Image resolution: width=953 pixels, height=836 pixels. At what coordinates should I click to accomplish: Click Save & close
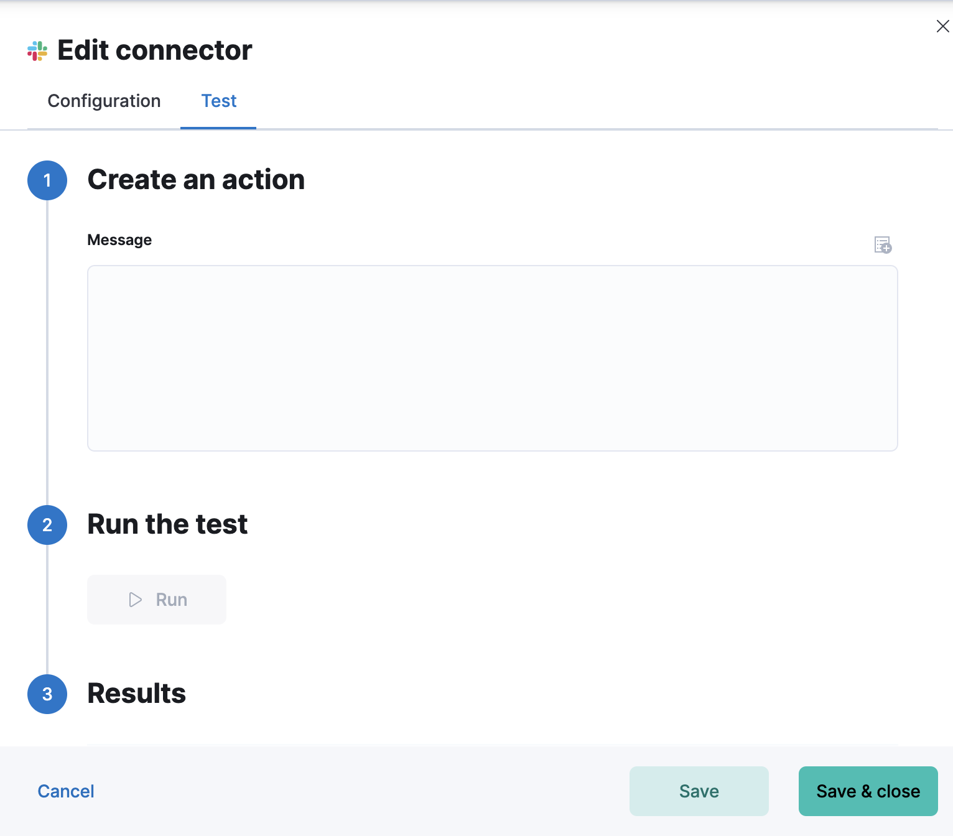(x=868, y=791)
